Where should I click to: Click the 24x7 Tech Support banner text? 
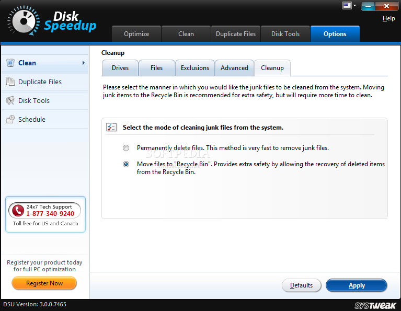click(49, 206)
